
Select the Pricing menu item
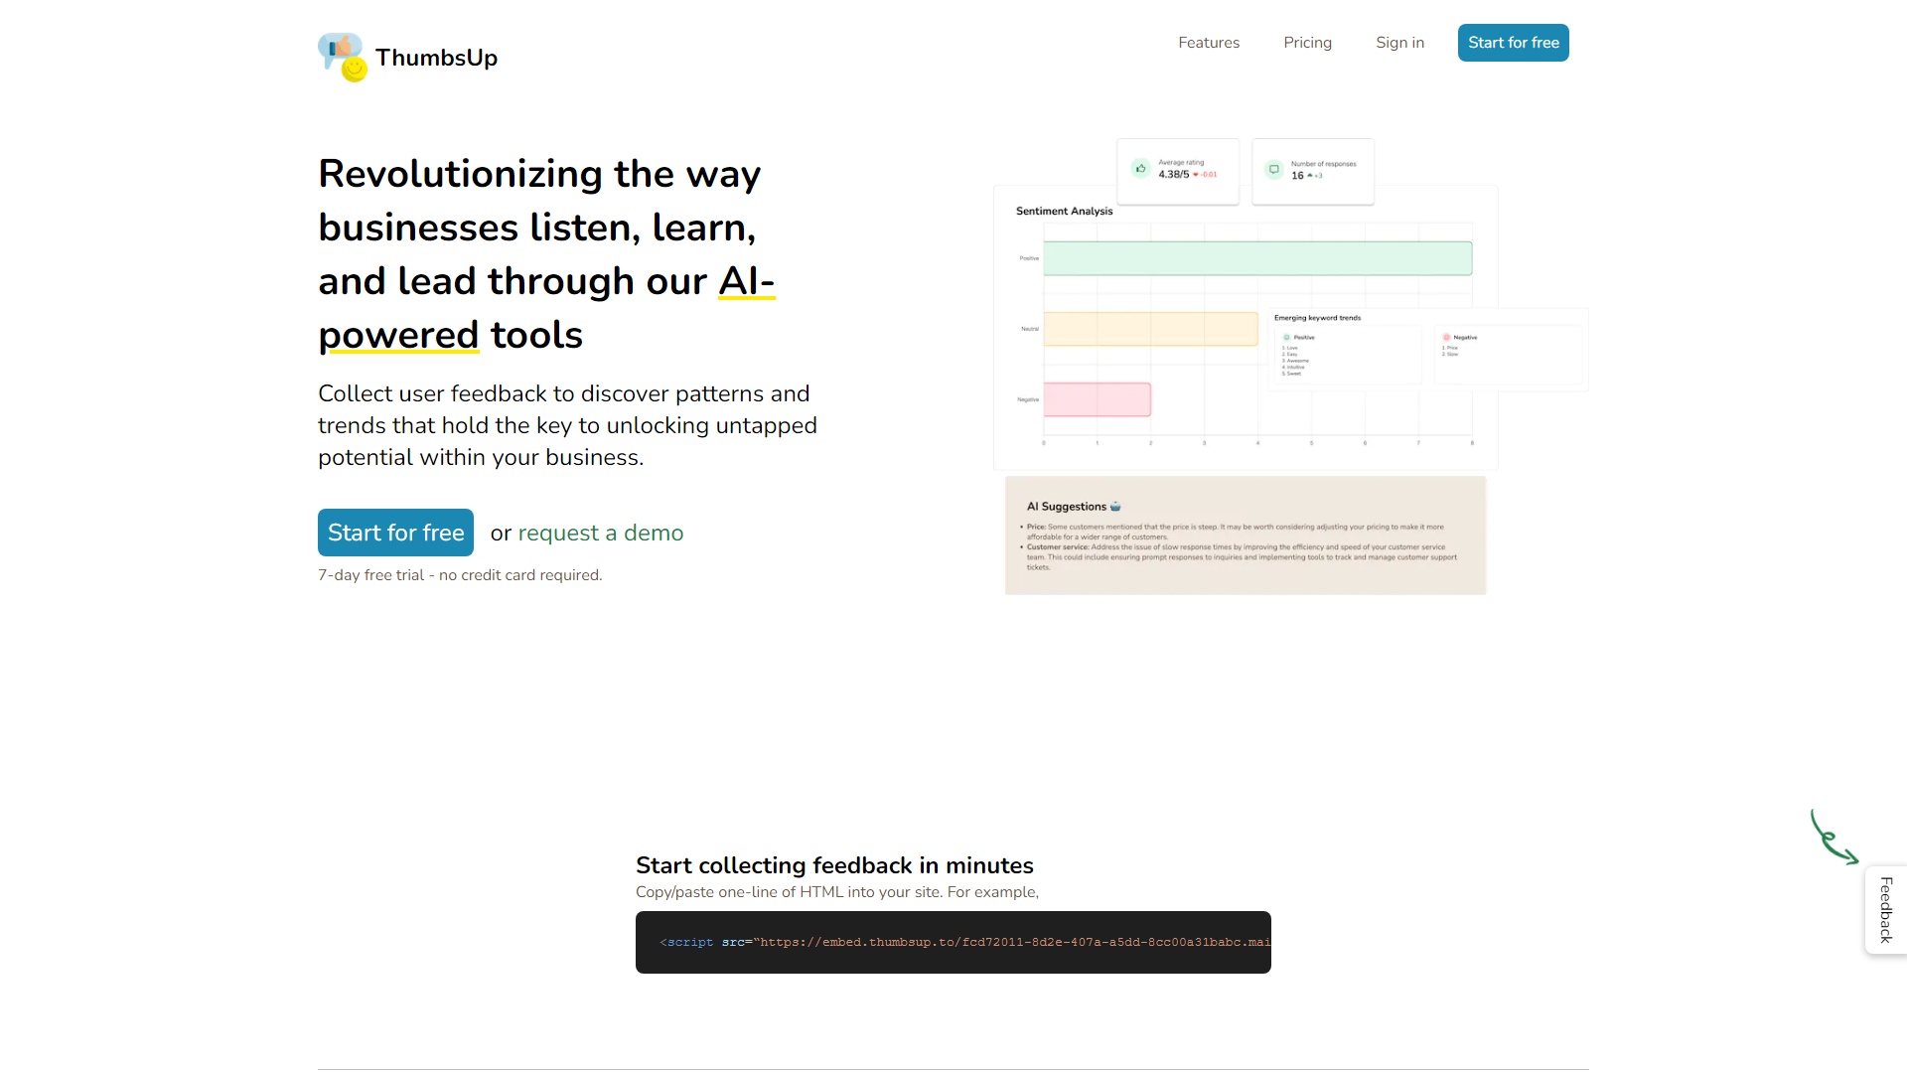[1307, 42]
